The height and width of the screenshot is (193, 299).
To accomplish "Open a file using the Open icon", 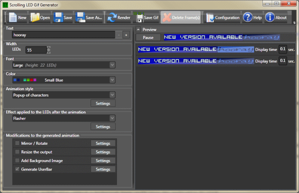I will (35, 18).
